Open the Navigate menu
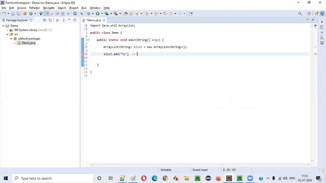Image resolution: width=326 pixels, height=183 pixels. (49, 8)
